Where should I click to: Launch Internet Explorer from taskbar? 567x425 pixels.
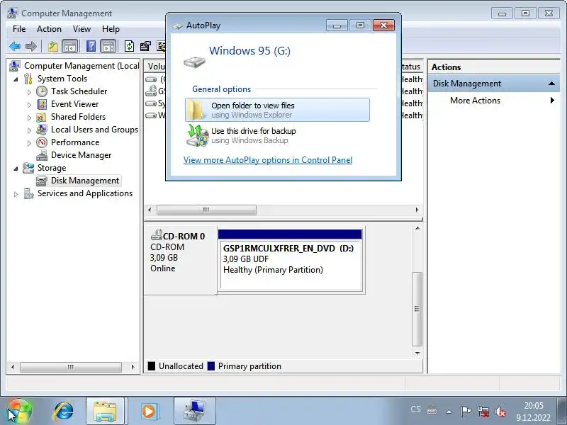[63, 411]
